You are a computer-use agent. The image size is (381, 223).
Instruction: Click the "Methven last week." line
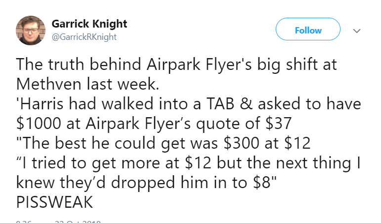point(88,84)
